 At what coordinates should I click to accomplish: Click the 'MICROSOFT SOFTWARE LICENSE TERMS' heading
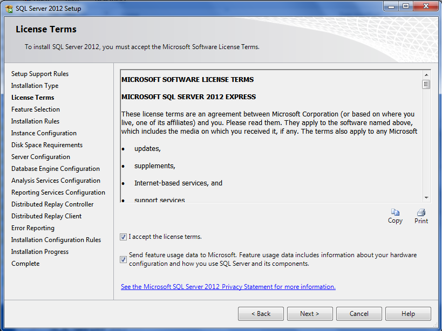coord(187,80)
